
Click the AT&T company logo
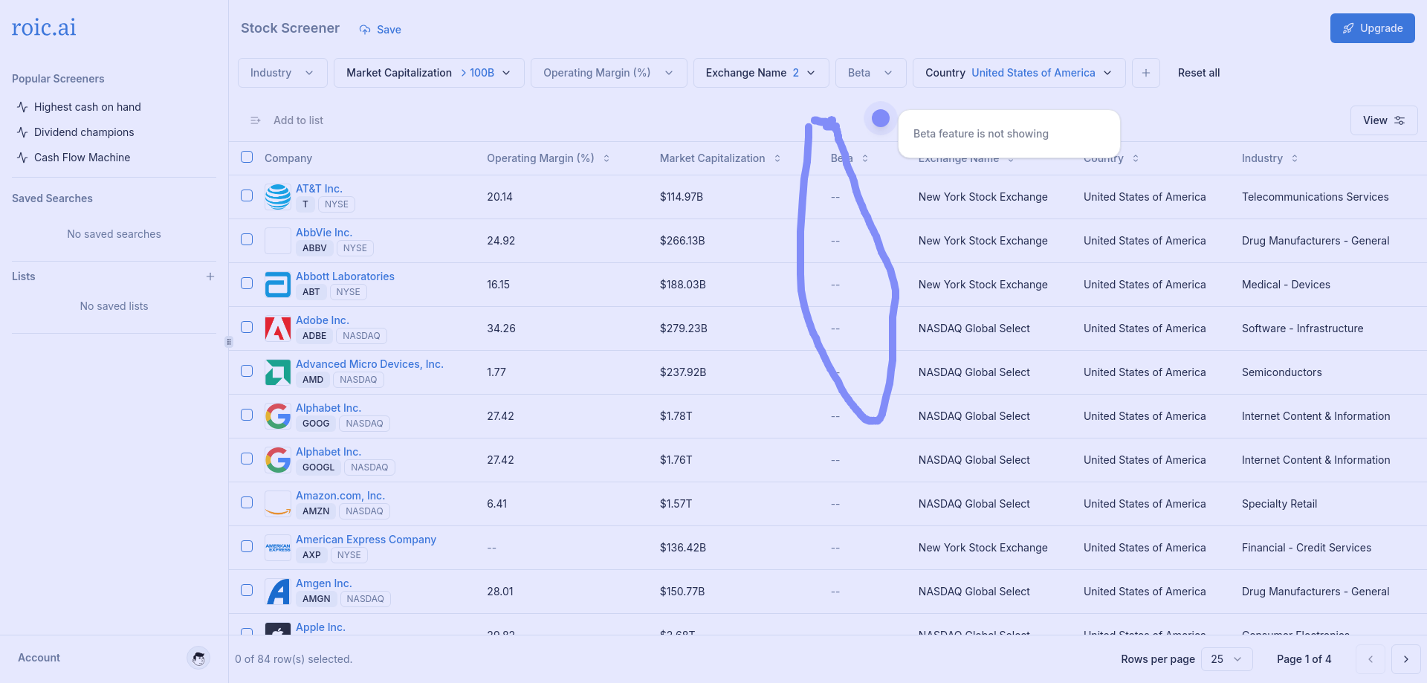point(278,197)
